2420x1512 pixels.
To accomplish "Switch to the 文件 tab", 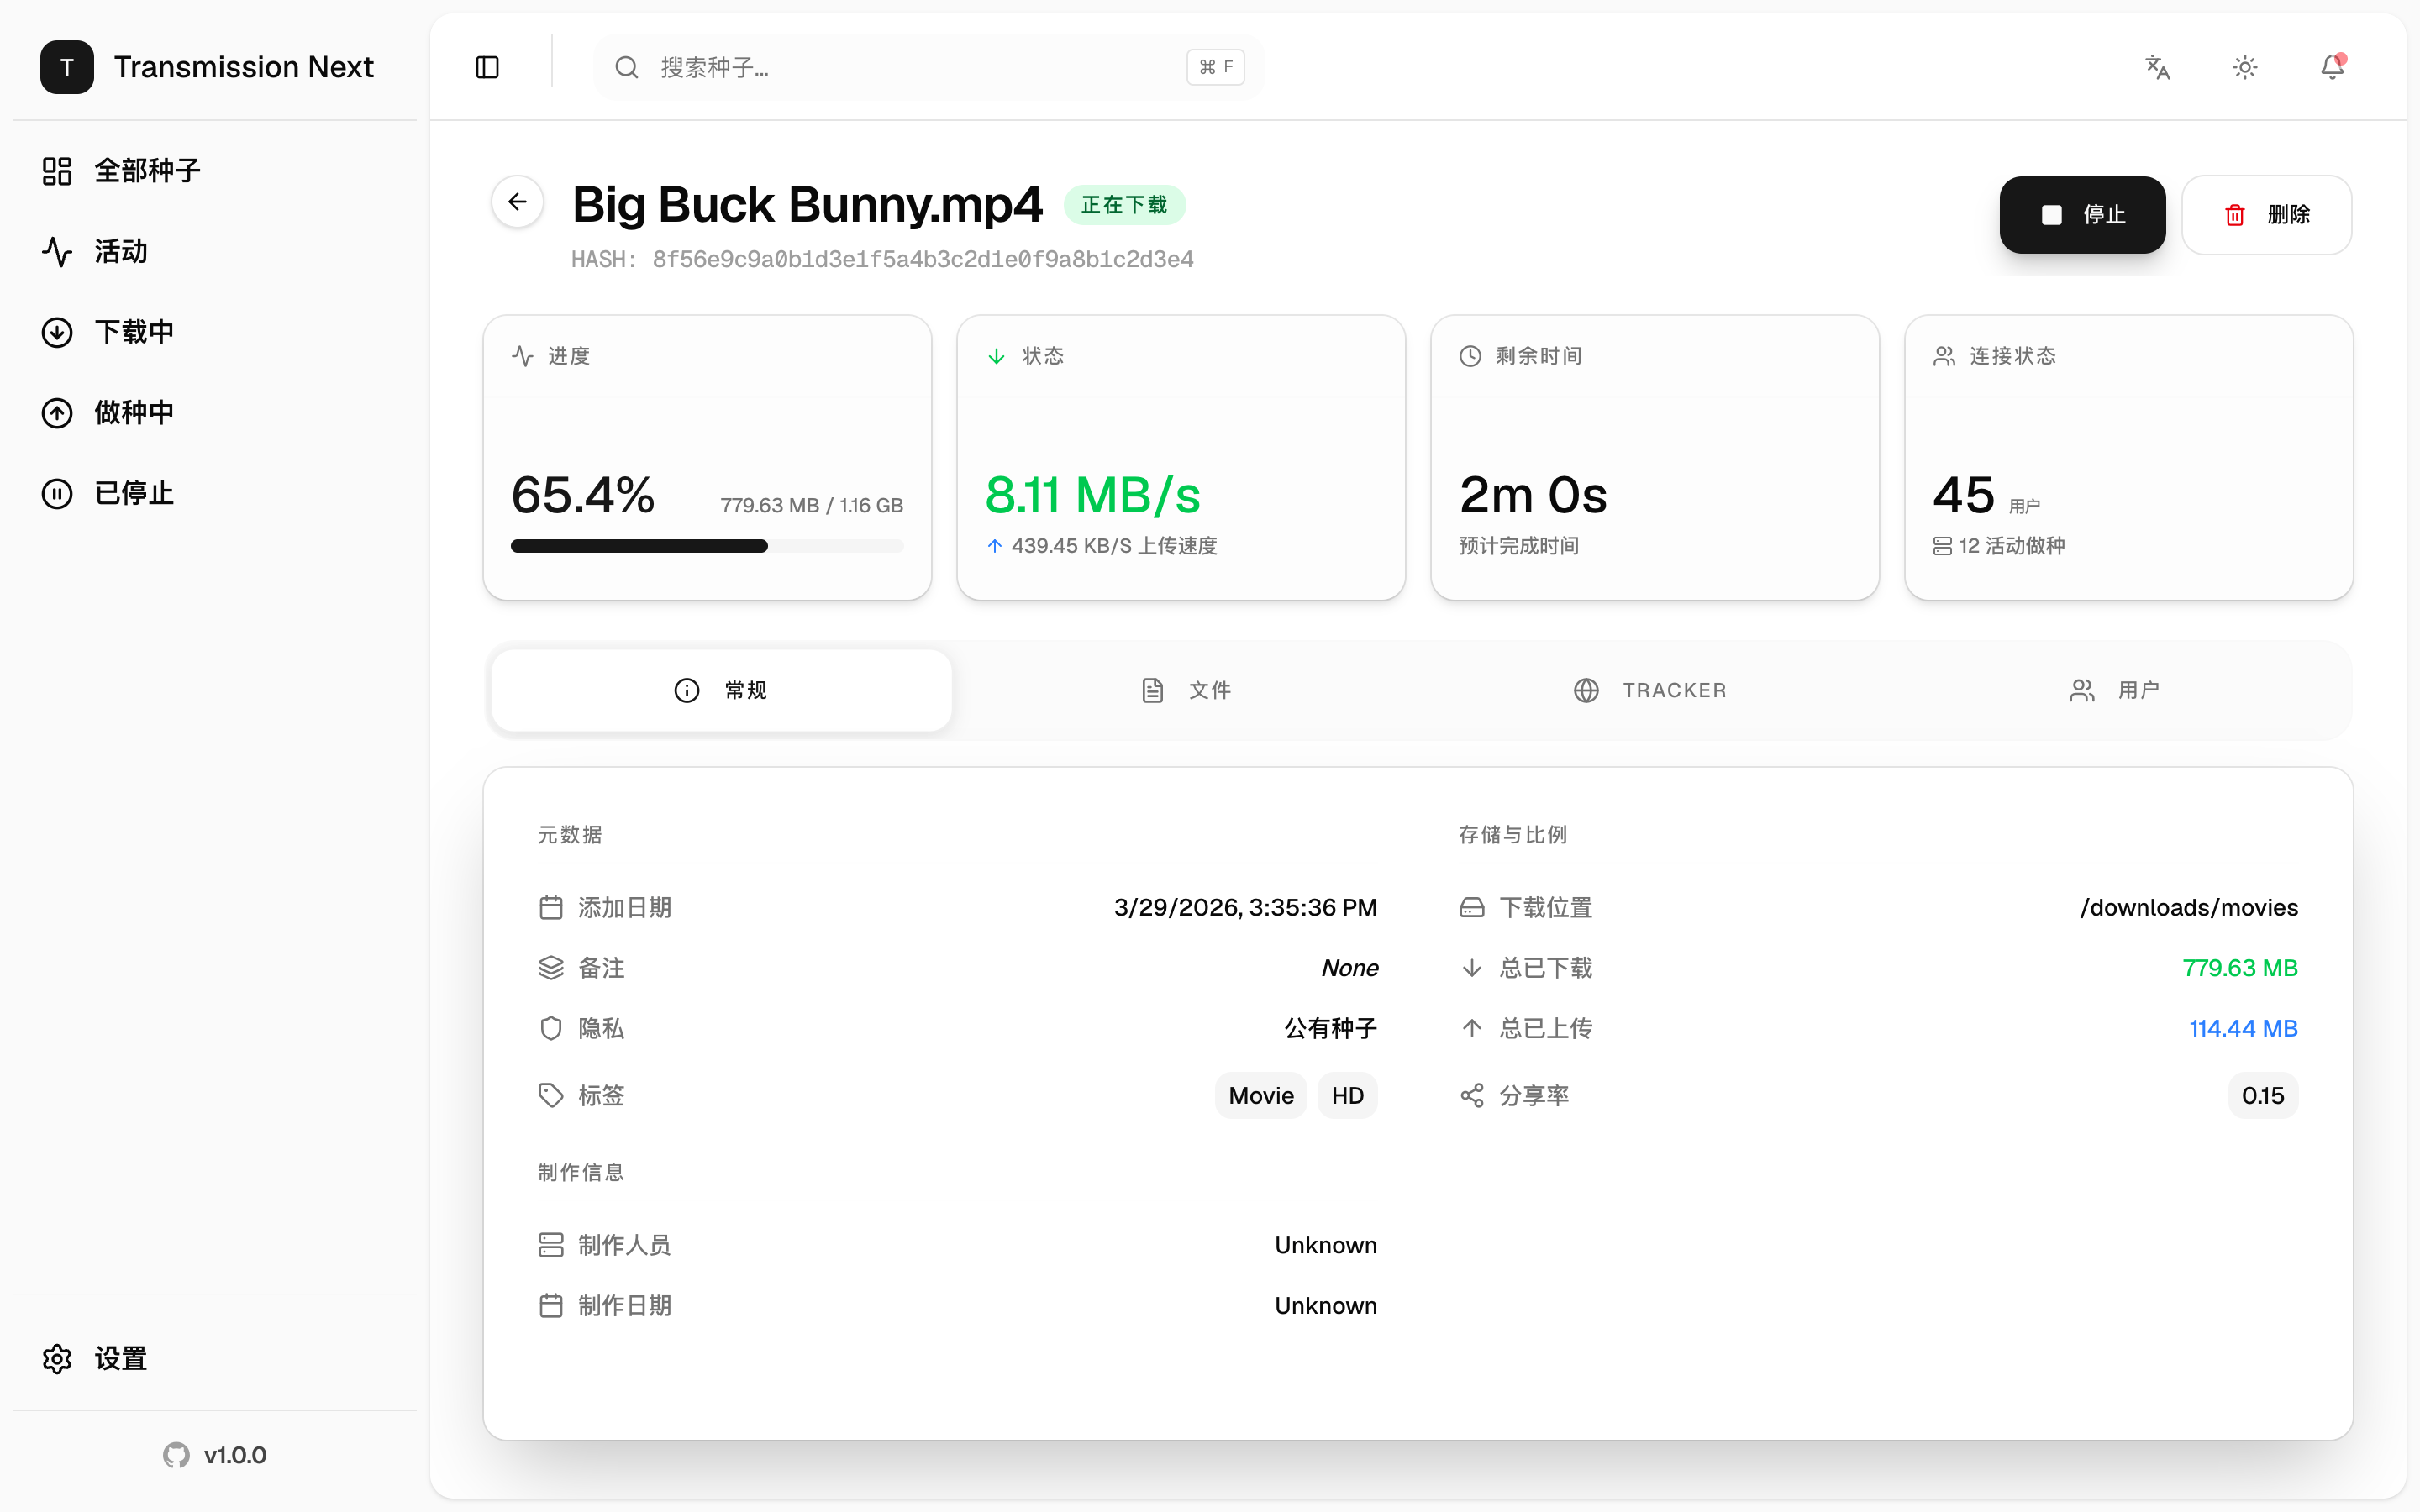I will click(1186, 690).
